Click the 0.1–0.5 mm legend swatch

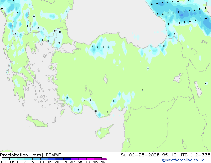pyautogui.click(x=6, y=159)
